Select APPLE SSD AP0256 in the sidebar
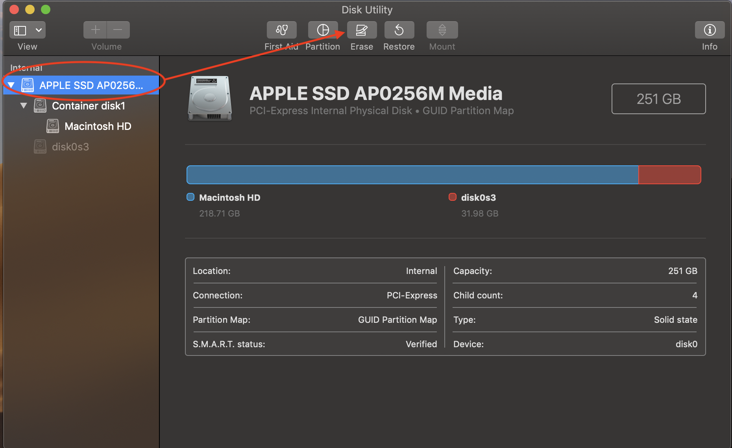Image resolution: width=732 pixels, height=448 pixels. (x=81, y=85)
